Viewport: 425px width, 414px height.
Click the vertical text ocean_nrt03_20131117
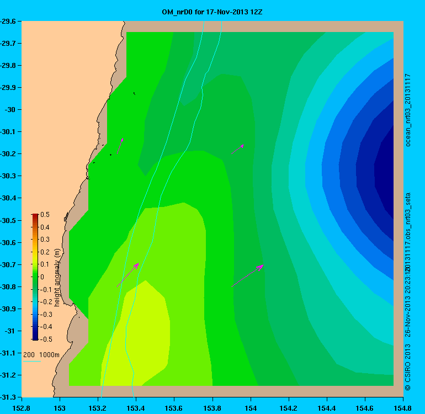pos(408,110)
